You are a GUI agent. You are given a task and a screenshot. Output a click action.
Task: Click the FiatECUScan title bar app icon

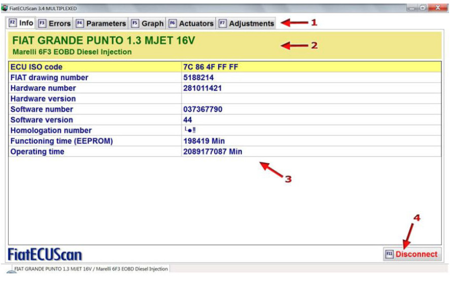(5, 8)
